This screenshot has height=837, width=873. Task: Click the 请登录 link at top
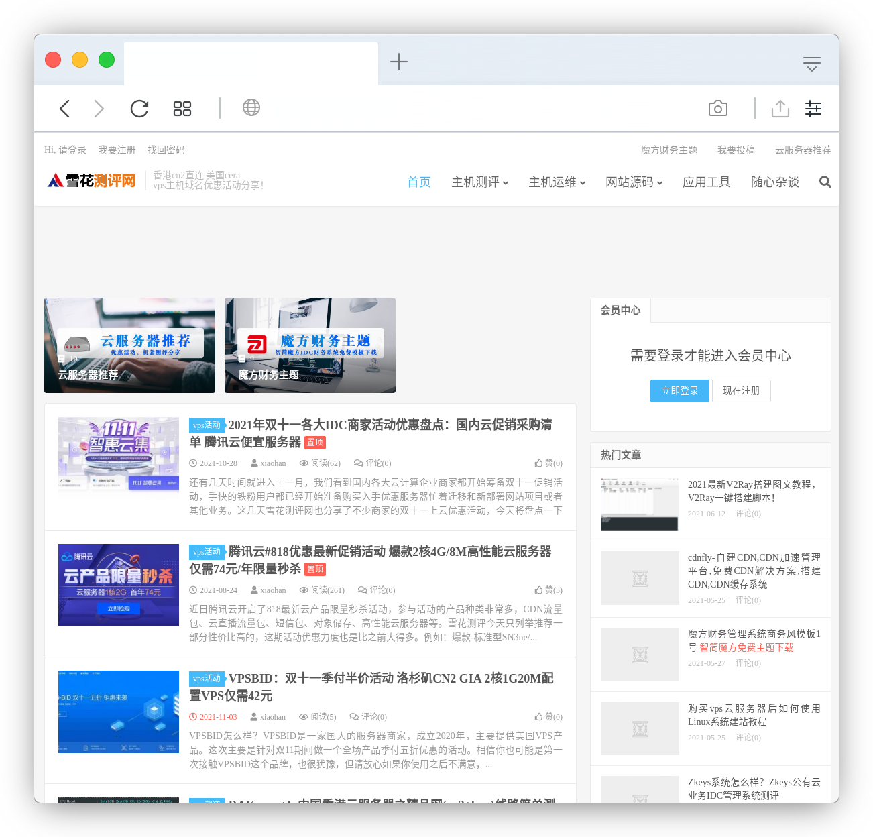point(72,150)
